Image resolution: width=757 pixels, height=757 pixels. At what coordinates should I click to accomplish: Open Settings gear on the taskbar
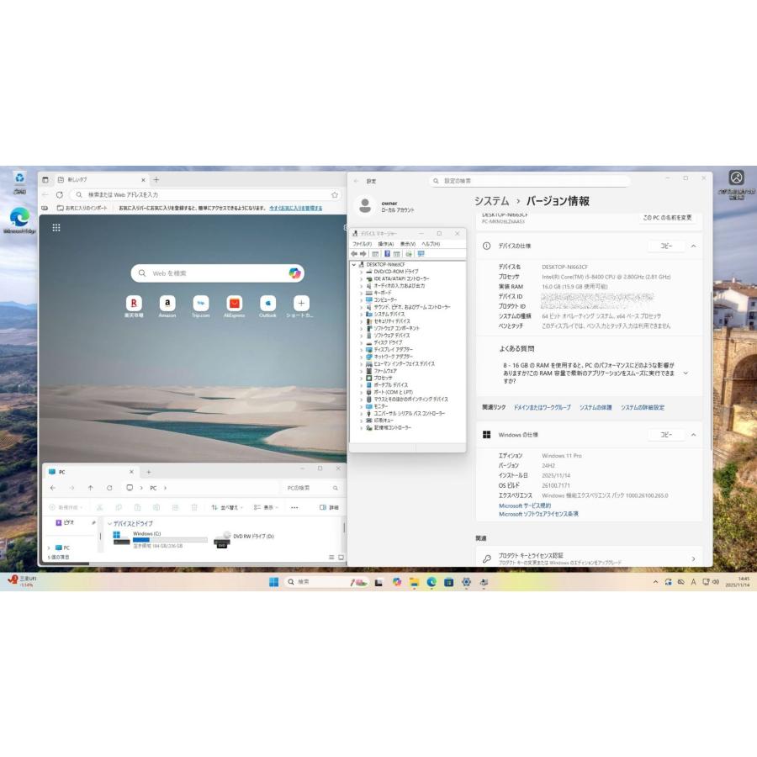pos(466,582)
